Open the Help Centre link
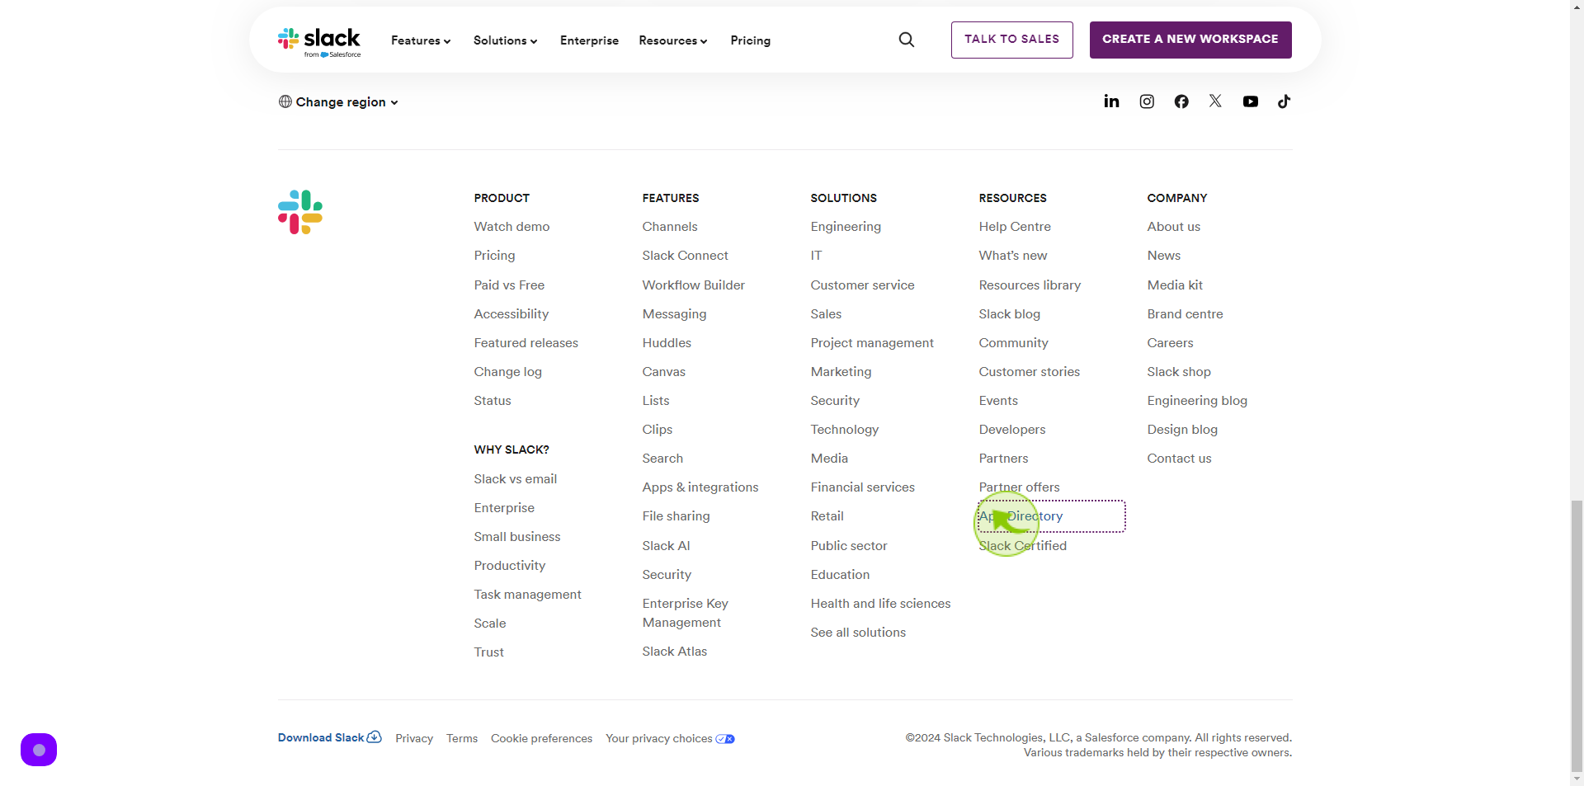This screenshot has height=786, width=1584. click(1015, 227)
